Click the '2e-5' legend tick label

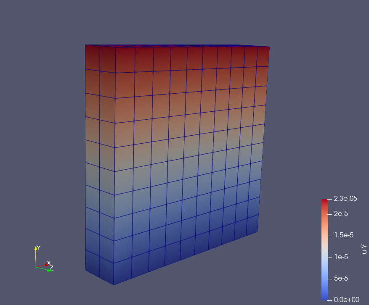tap(341, 213)
